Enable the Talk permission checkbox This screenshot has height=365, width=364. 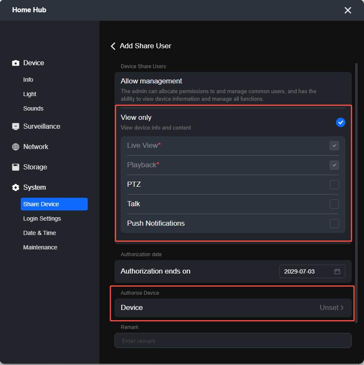(x=334, y=204)
